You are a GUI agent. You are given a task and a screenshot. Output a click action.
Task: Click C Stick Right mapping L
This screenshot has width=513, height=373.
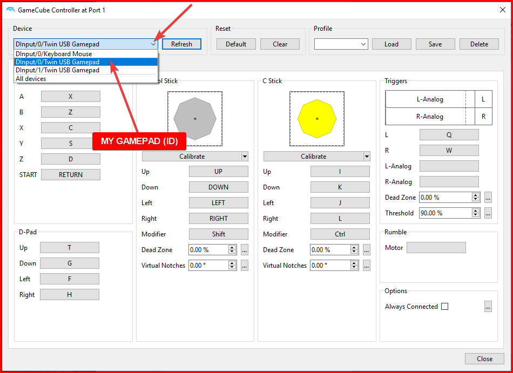(x=340, y=219)
